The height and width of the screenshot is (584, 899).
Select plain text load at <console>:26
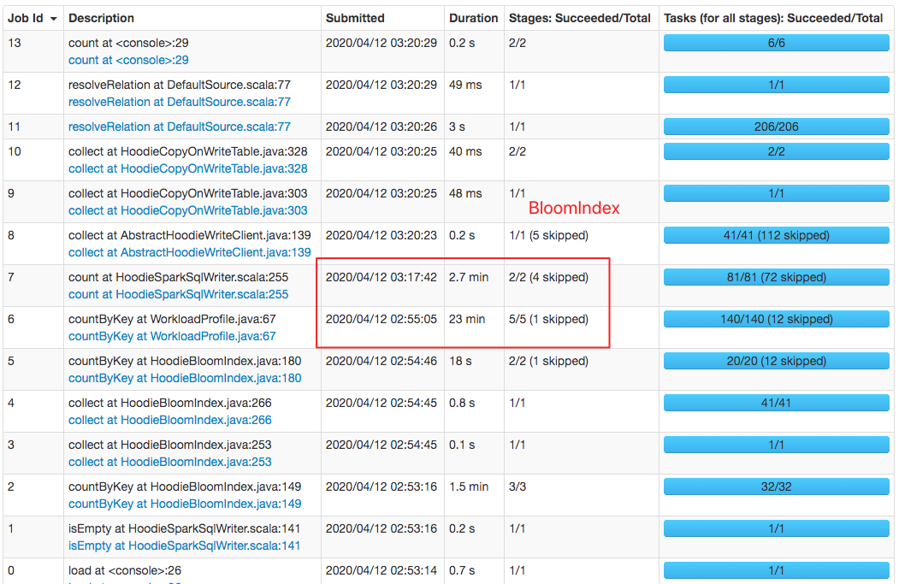coord(125,570)
